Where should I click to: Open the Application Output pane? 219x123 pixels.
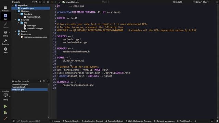pyautogui.click(x=92, y=121)
